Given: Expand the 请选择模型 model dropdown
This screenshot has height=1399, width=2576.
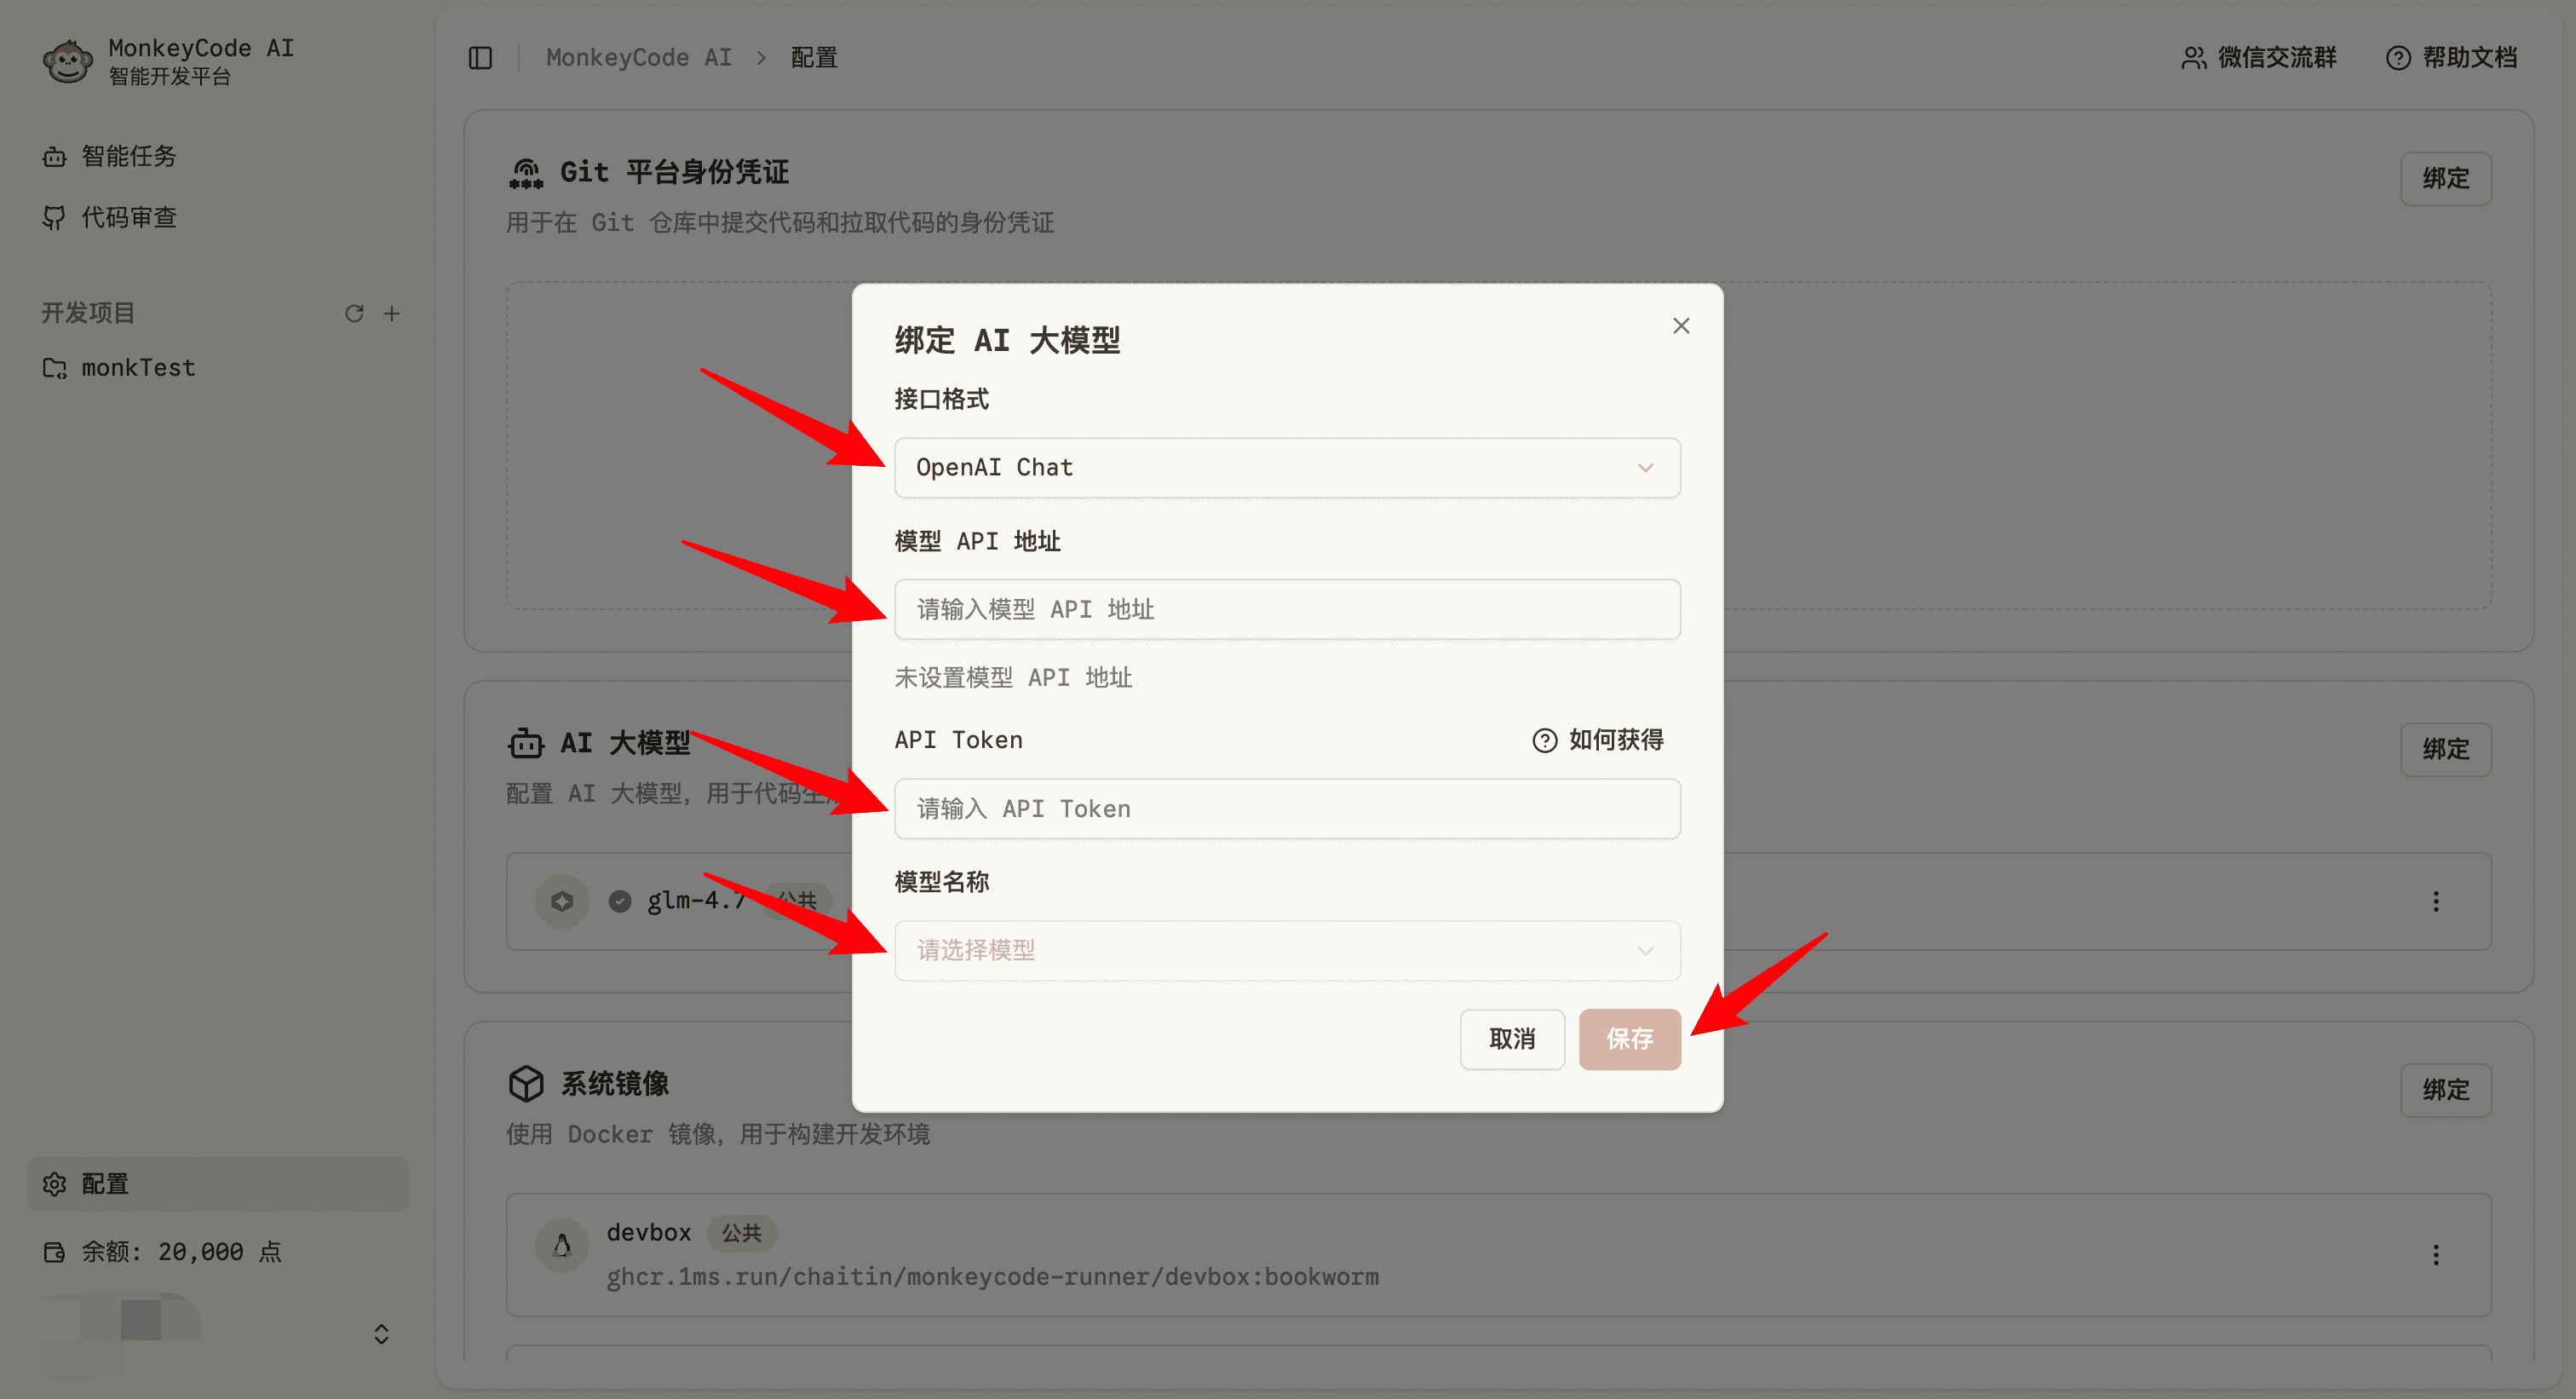Looking at the screenshot, I should [1287, 950].
